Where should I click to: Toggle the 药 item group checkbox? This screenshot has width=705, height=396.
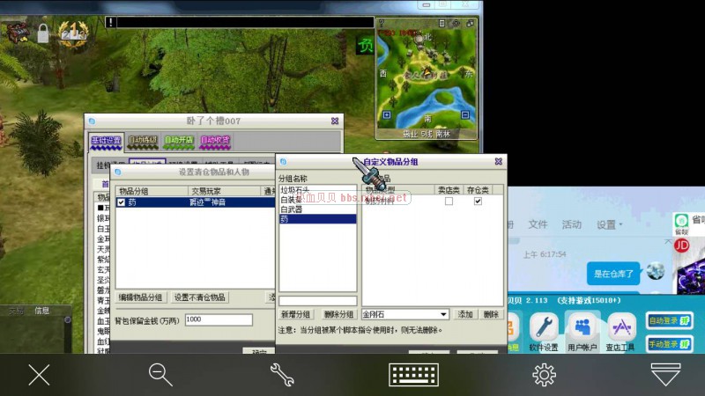point(122,202)
